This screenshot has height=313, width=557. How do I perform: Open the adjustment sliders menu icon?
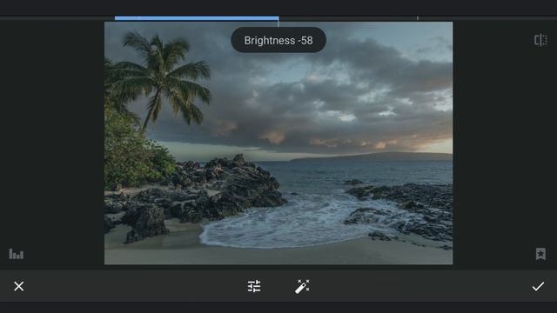click(x=254, y=286)
